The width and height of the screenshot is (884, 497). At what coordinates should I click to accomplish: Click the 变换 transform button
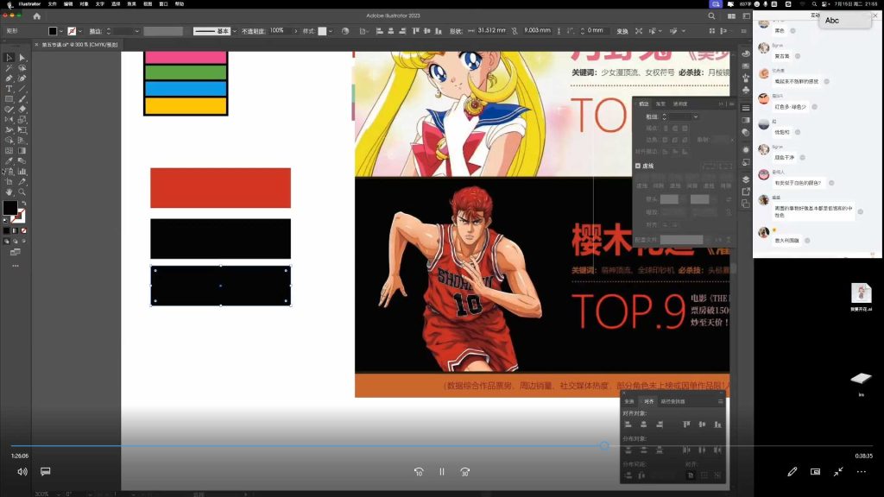click(x=622, y=31)
